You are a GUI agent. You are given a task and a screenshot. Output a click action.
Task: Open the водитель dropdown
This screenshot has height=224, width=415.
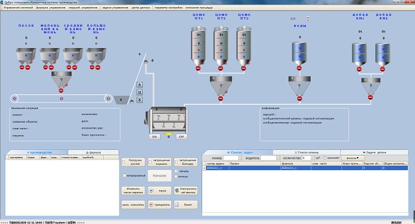tap(278, 158)
